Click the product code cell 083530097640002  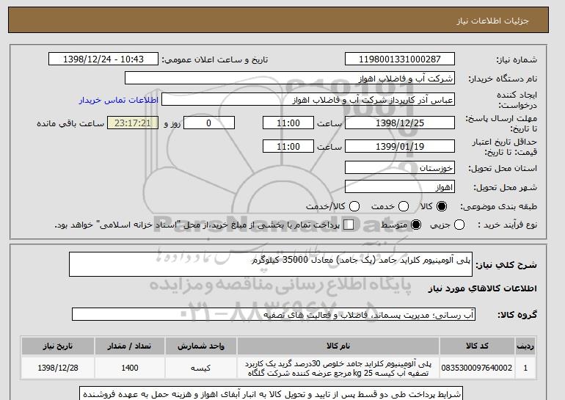(x=477, y=368)
